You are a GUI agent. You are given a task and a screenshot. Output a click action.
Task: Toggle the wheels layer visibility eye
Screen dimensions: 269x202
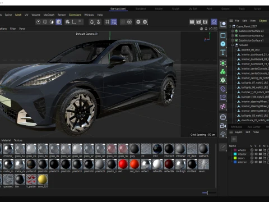coord(256,150)
